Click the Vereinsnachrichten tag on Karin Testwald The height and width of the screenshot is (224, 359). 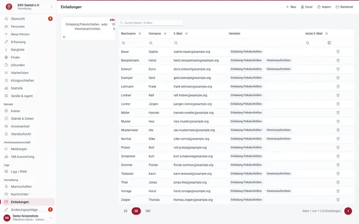pyautogui.click(x=278, y=174)
